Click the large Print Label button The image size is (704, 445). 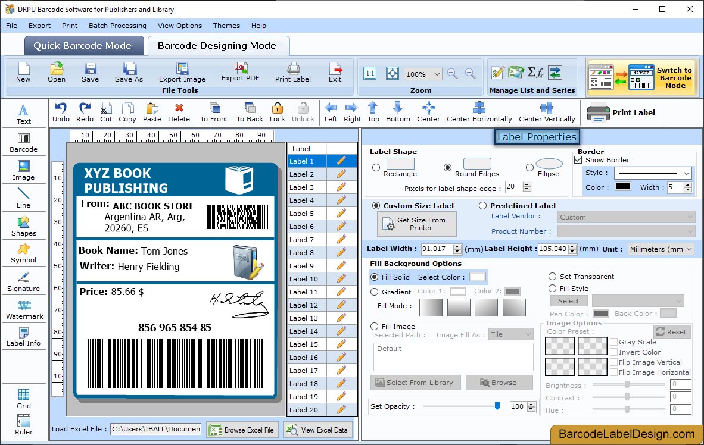[621, 112]
